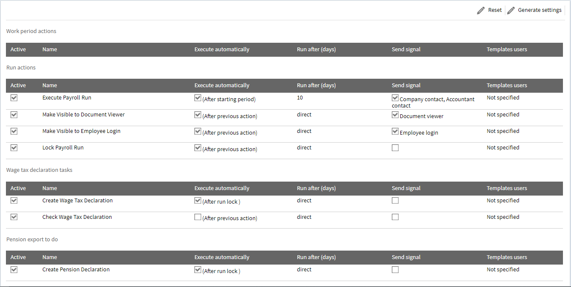Click 'direct' in Create Pension Declaration row
The image size is (571, 287).
pos(304,270)
